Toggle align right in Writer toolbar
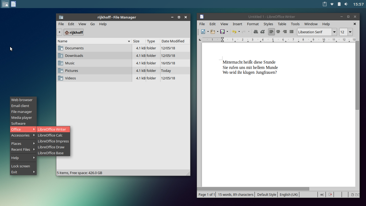366x206 pixels. pyautogui.click(x=285, y=32)
